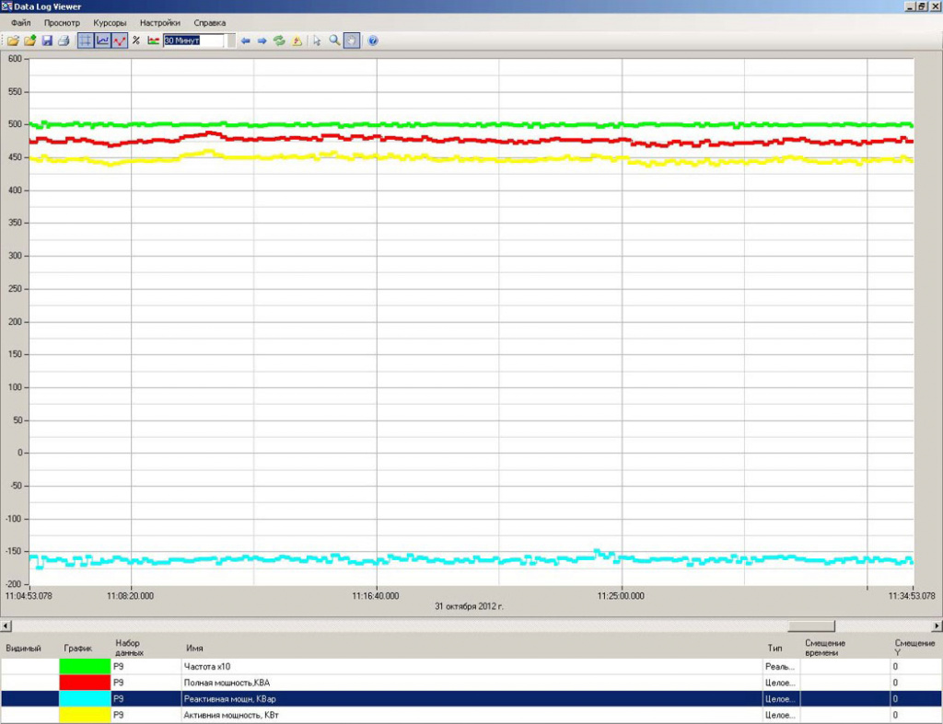The width and height of the screenshot is (943, 724).
Task: Move back in time with left arrow
Action: click(245, 40)
